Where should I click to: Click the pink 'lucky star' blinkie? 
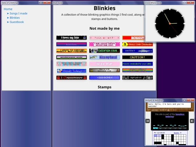105,64
